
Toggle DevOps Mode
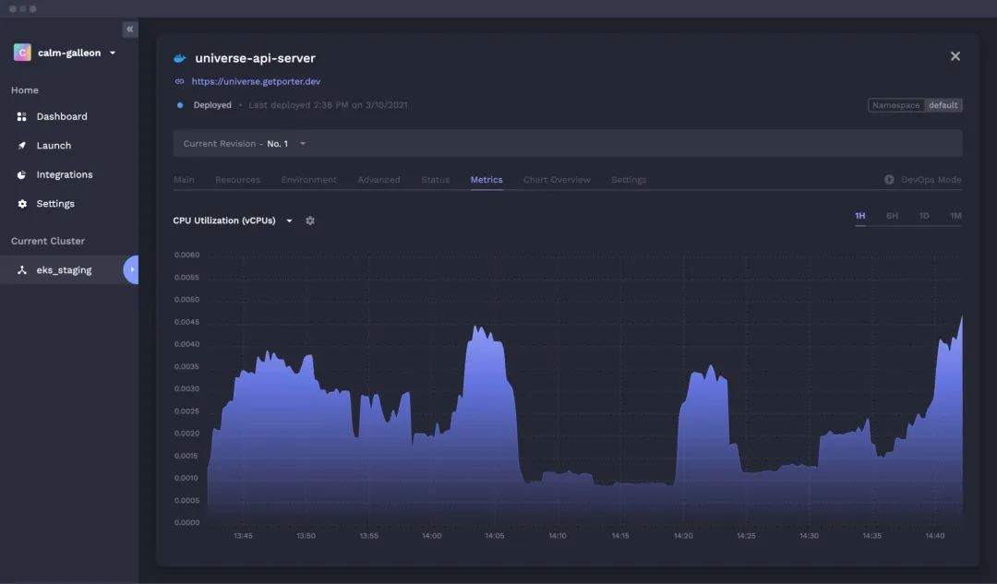click(x=922, y=180)
